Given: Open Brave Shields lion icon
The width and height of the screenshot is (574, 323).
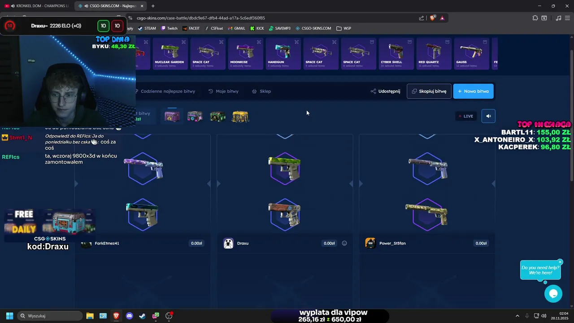Looking at the screenshot, I should (432, 18).
